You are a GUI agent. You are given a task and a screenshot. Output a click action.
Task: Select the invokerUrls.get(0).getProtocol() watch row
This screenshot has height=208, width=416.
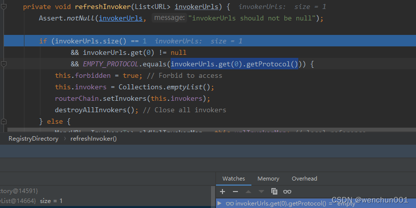316,203
